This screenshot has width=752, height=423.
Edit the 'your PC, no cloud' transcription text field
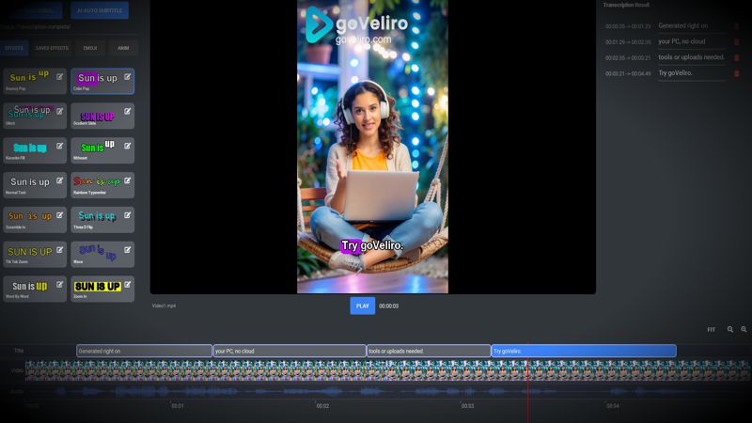pyautogui.click(x=691, y=41)
